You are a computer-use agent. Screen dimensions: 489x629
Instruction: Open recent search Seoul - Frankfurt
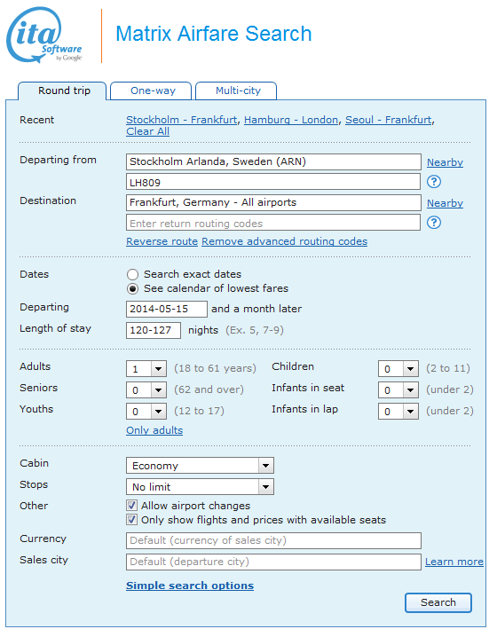pos(389,120)
